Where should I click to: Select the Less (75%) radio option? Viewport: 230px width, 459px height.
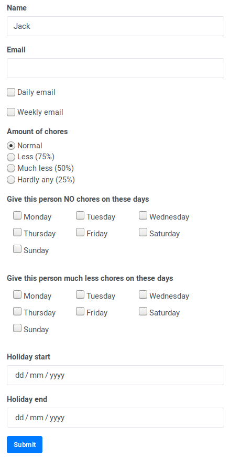pyautogui.click(x=11, y=157)
